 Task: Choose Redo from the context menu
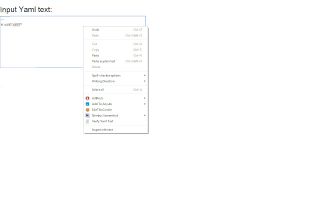tap(115, 35)
